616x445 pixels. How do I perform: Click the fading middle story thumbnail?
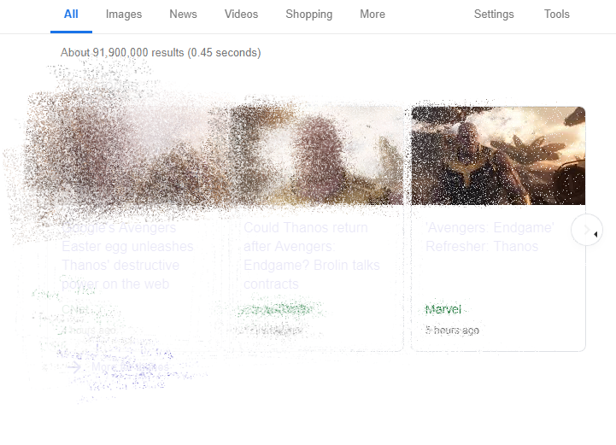pos(317,155)
